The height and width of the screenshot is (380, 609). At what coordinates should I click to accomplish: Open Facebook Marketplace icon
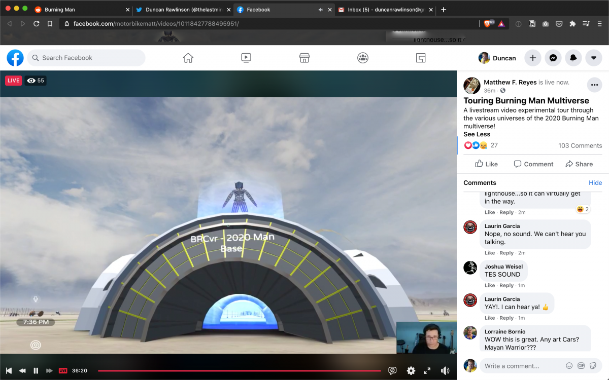click(x=304, y=58)
